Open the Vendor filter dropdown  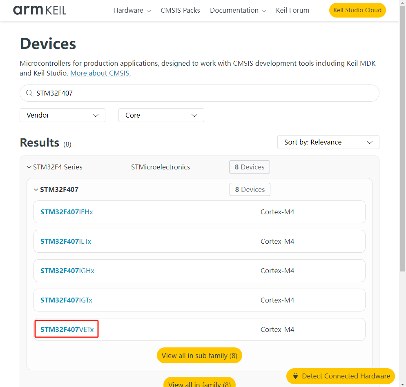pos(62,115)
